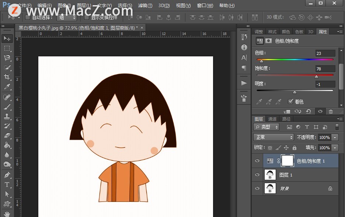
Task: Open the tool preset picker arrow
Action: point(19,17)
